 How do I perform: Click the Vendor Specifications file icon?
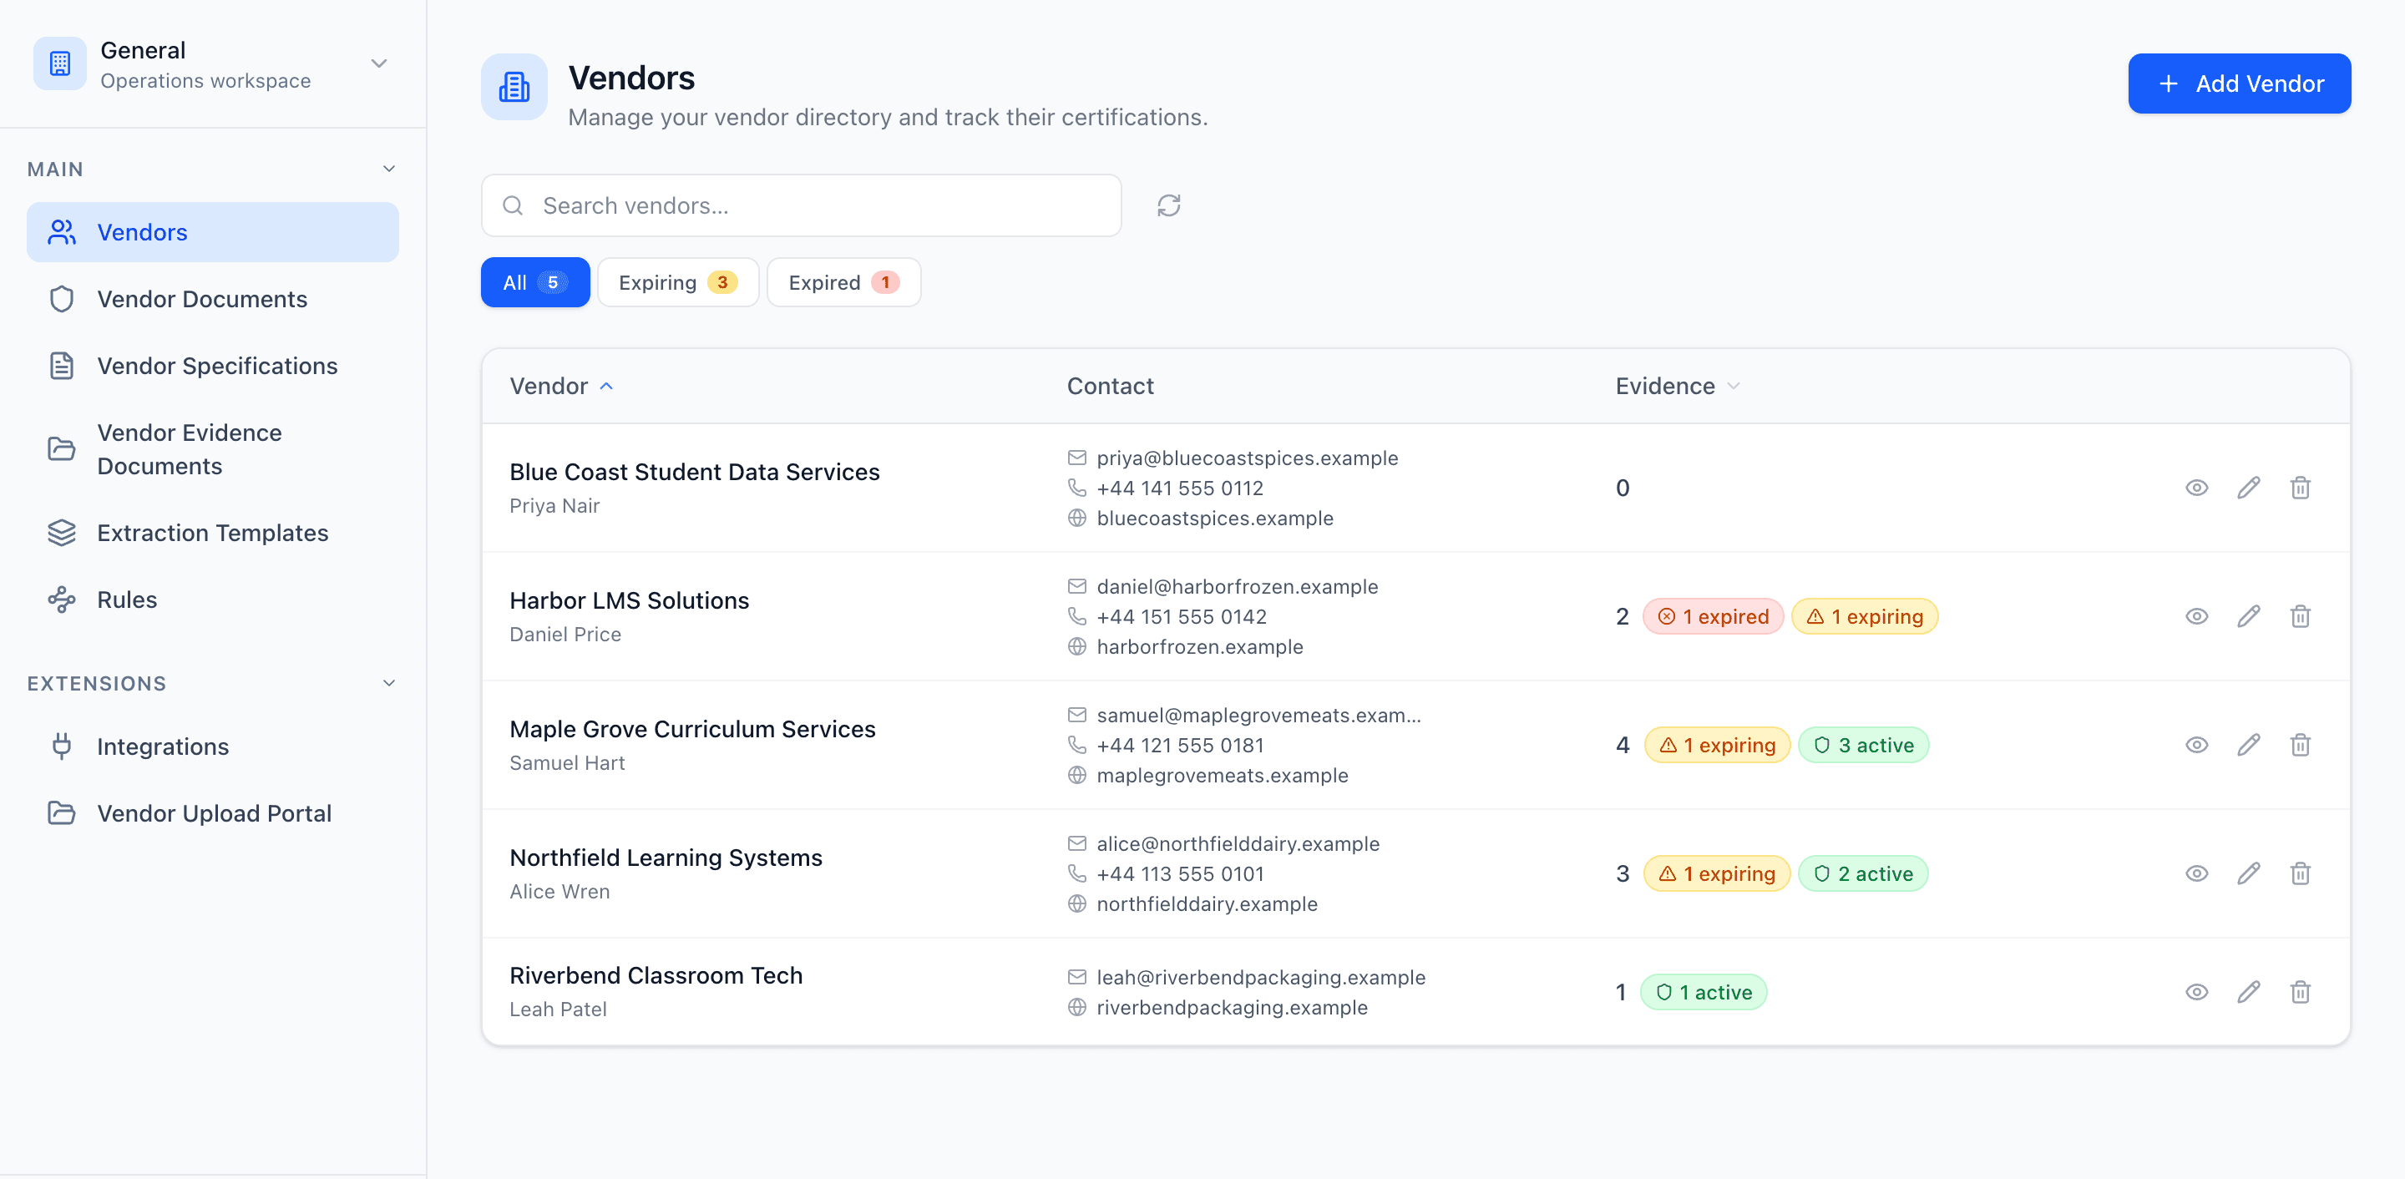pos(62,366)
